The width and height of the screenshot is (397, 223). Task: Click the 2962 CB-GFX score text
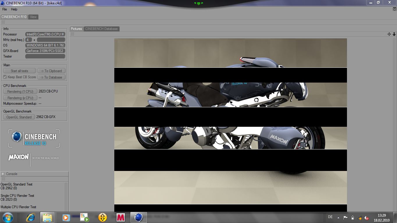(46, 117)
